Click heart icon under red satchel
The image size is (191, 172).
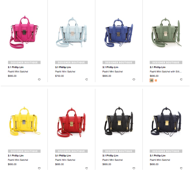click(x=87, y=168)
